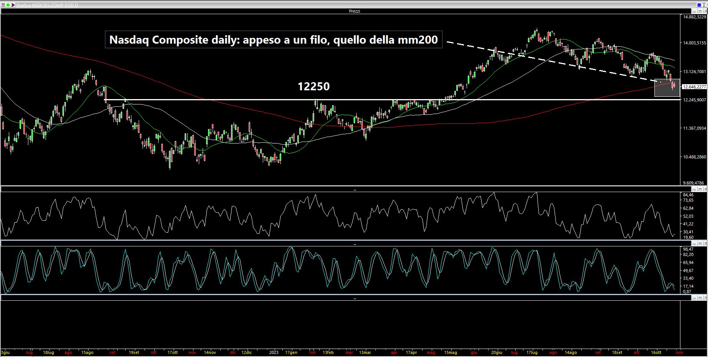Close the stochastic indicator panel

(x=705, y=244)
